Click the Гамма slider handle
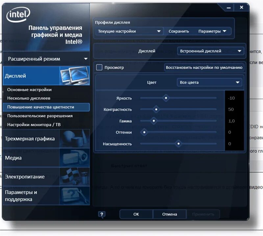 [x=154, y=121]
